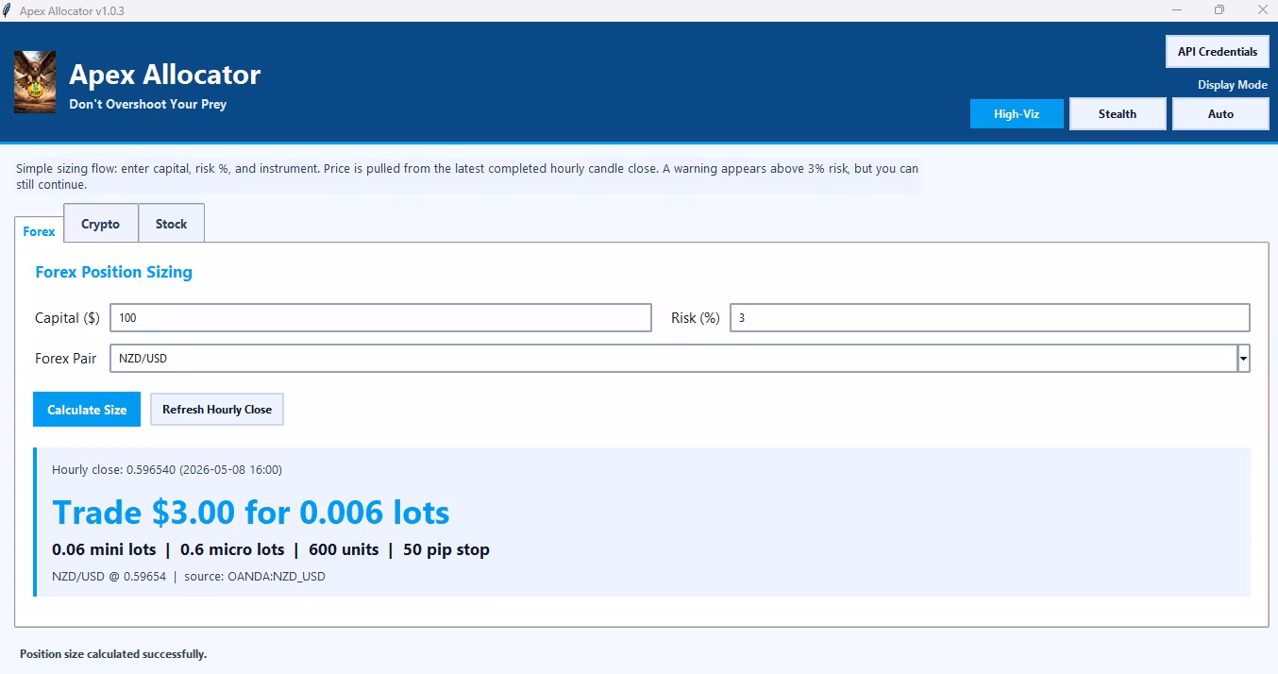The width and height of the screenshot is (1278, 674).
Task: Restore down the Apex Allocator window
Action: click(1219, 10)
